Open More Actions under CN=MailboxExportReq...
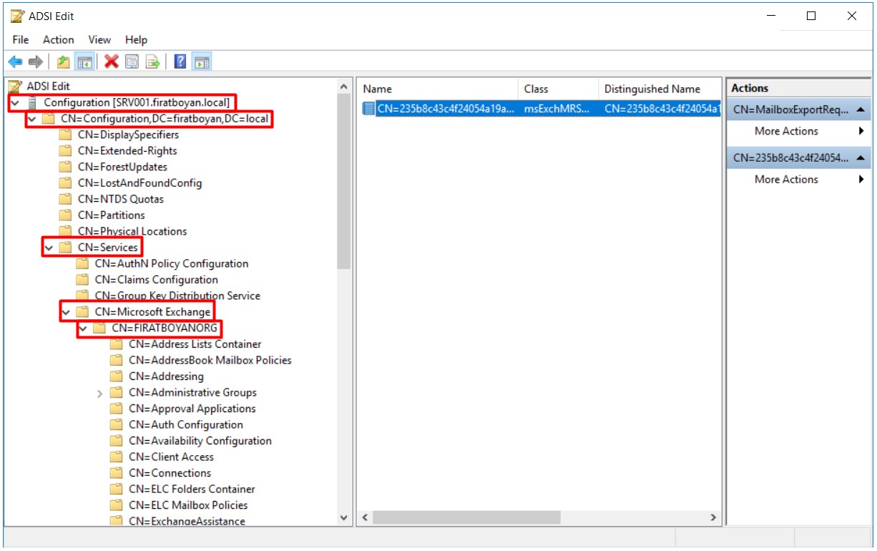 [798, 132]
